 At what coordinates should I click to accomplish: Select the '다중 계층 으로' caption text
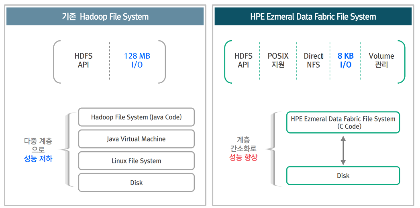(x=38, y=145)
